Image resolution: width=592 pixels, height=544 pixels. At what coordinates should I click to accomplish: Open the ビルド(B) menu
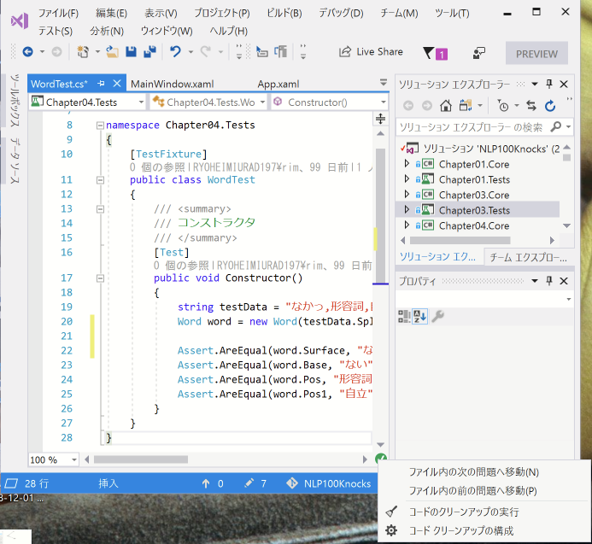[284, 13]
